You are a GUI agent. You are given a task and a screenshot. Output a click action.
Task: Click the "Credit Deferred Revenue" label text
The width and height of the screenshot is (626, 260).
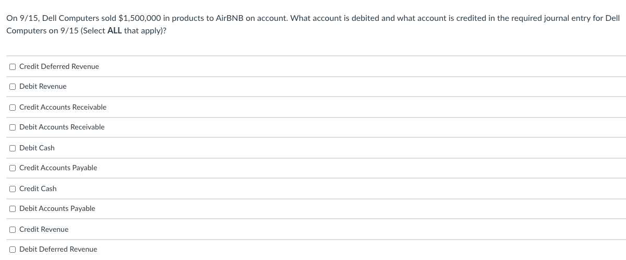point(59,67)
